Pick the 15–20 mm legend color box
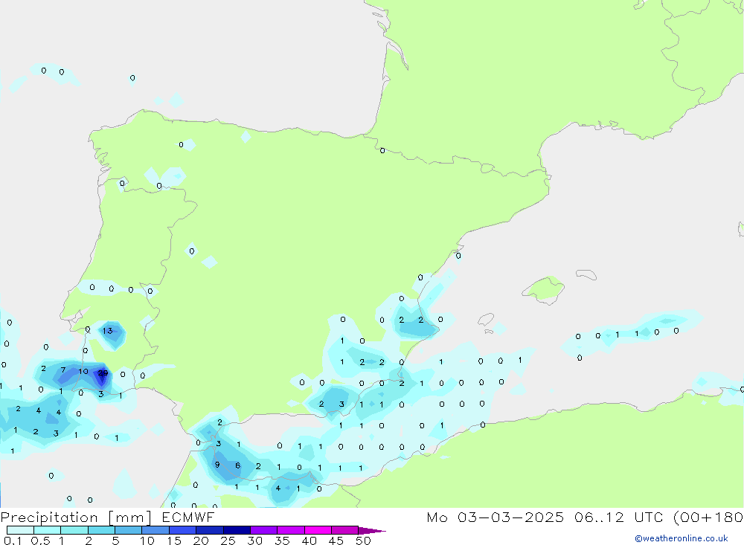The width and height of the screenshot is (744, 545). coord(183,530)
